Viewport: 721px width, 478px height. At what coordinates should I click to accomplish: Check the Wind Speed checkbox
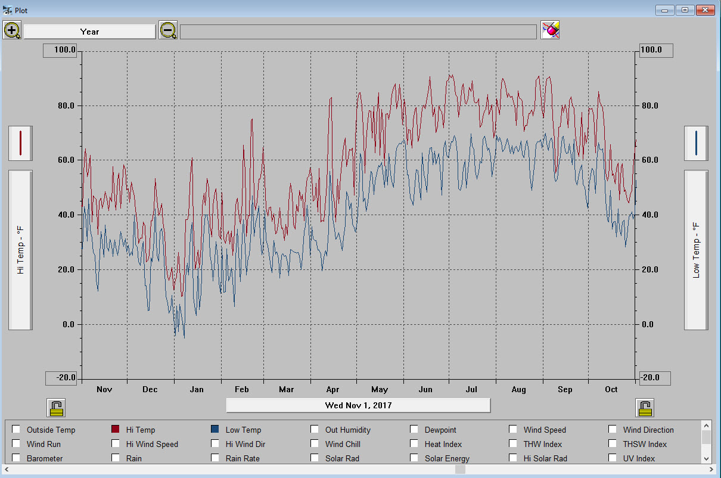513,429
